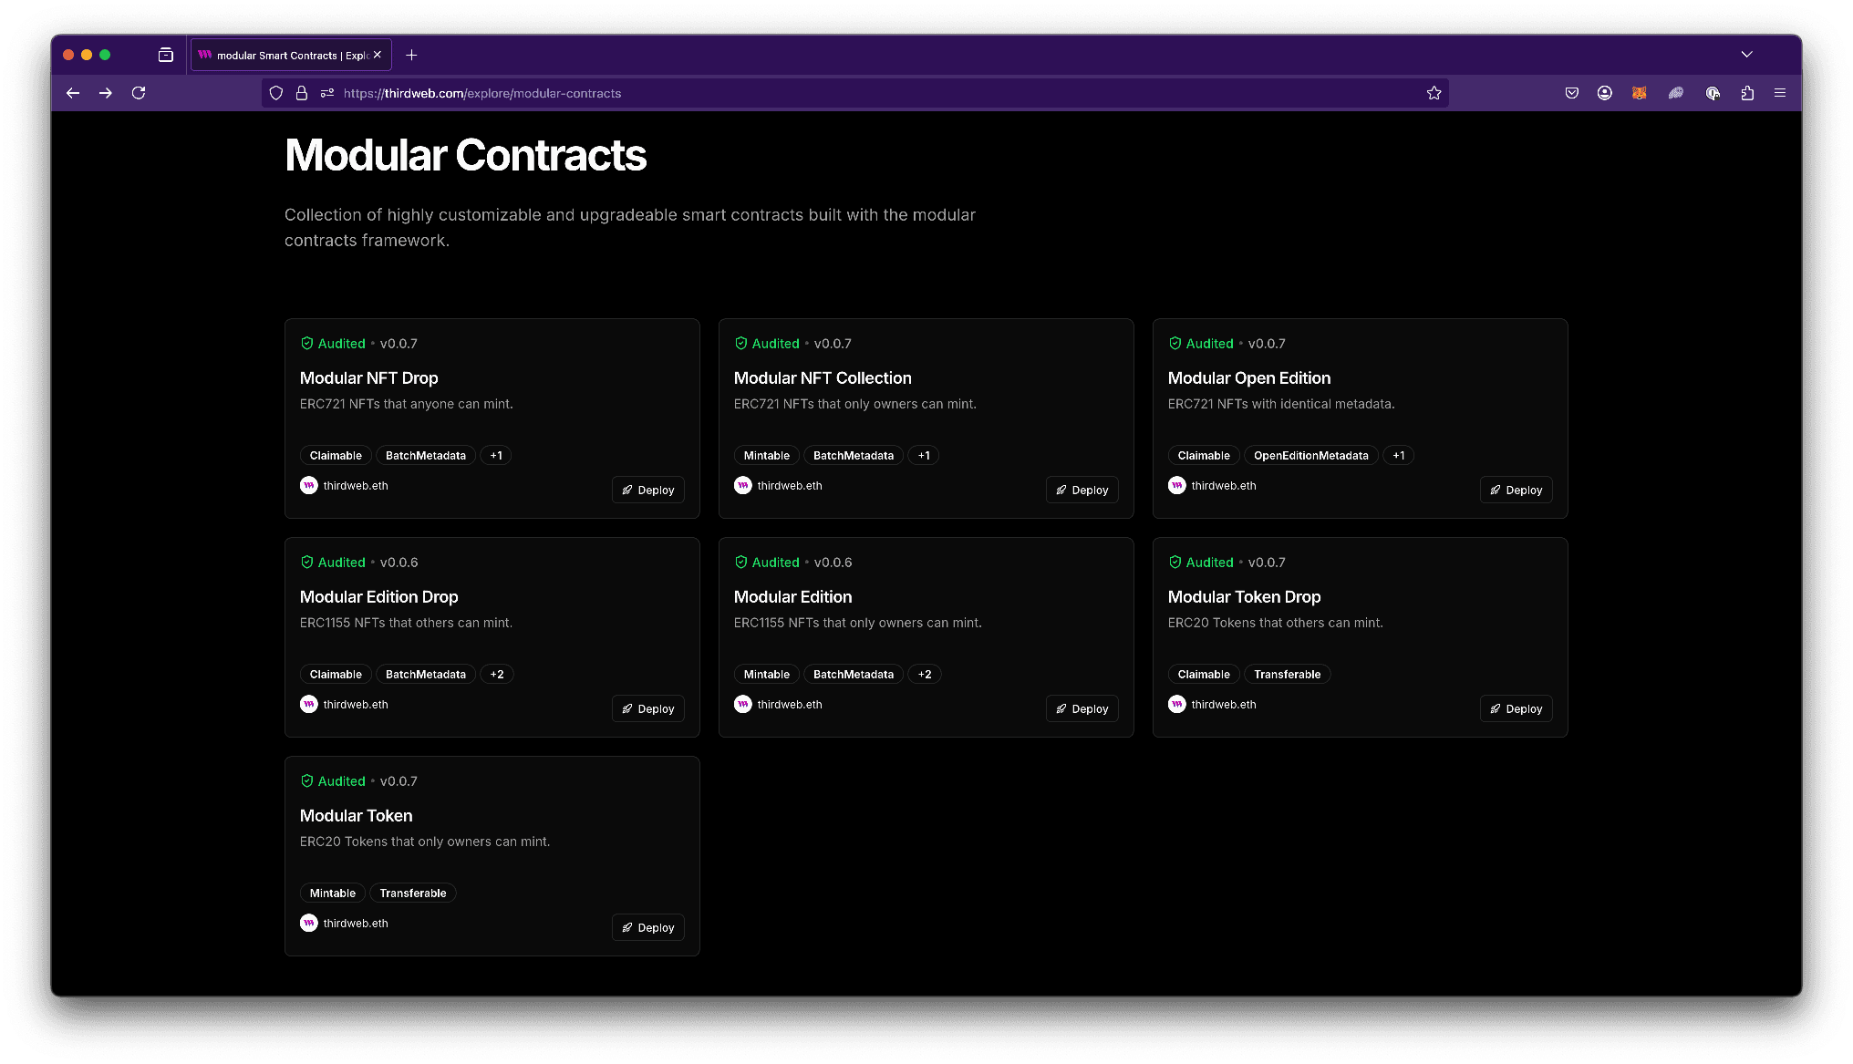Image resolution: width=1853 pixels, height=1064 pixels.
Task: Navigate back using the back arrow
Action: [x=72, y=92]
